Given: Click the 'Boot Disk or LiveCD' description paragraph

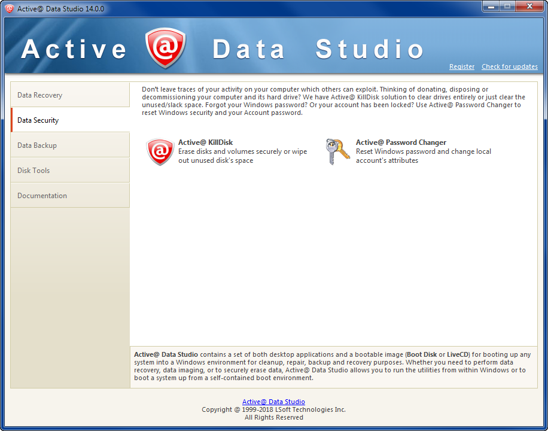Looking at the screenshot, I should click(333, 366).
